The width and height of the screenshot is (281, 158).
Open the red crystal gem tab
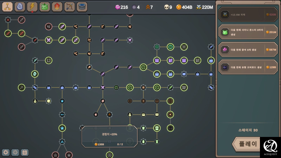coord(57,7)
